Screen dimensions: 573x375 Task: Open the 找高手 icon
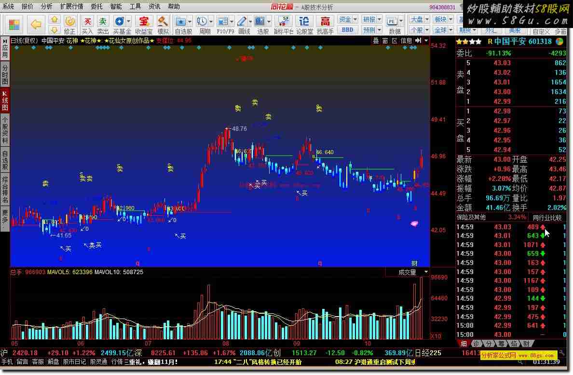point(325,22)
